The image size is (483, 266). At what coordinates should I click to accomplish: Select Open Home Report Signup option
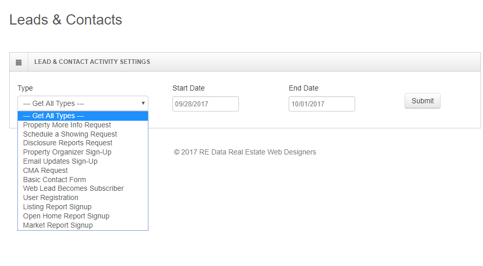[83, 216]
